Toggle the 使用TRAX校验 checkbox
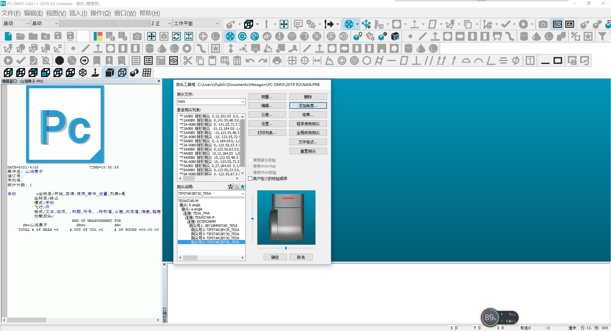The width and height of the screenshot is (611, 331). point(250,173)
